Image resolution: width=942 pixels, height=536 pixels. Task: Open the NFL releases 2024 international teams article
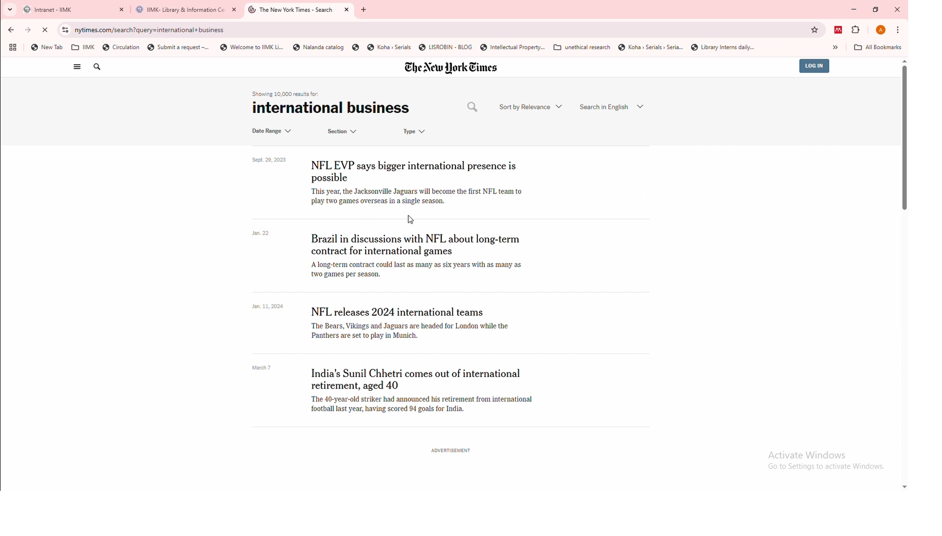point(397,313)
